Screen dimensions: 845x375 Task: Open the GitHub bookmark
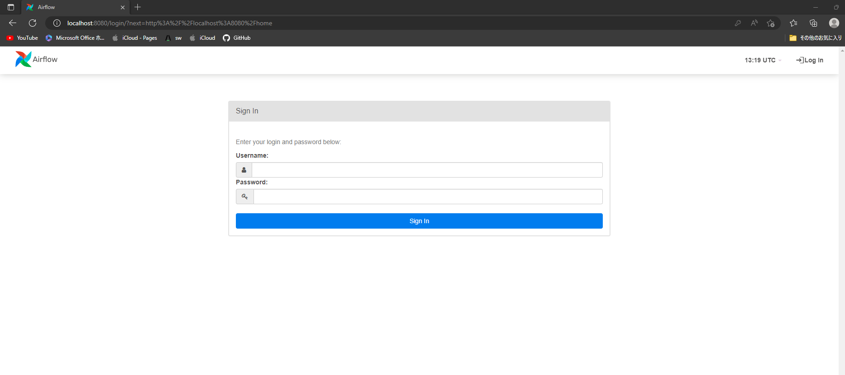point(237,38)
